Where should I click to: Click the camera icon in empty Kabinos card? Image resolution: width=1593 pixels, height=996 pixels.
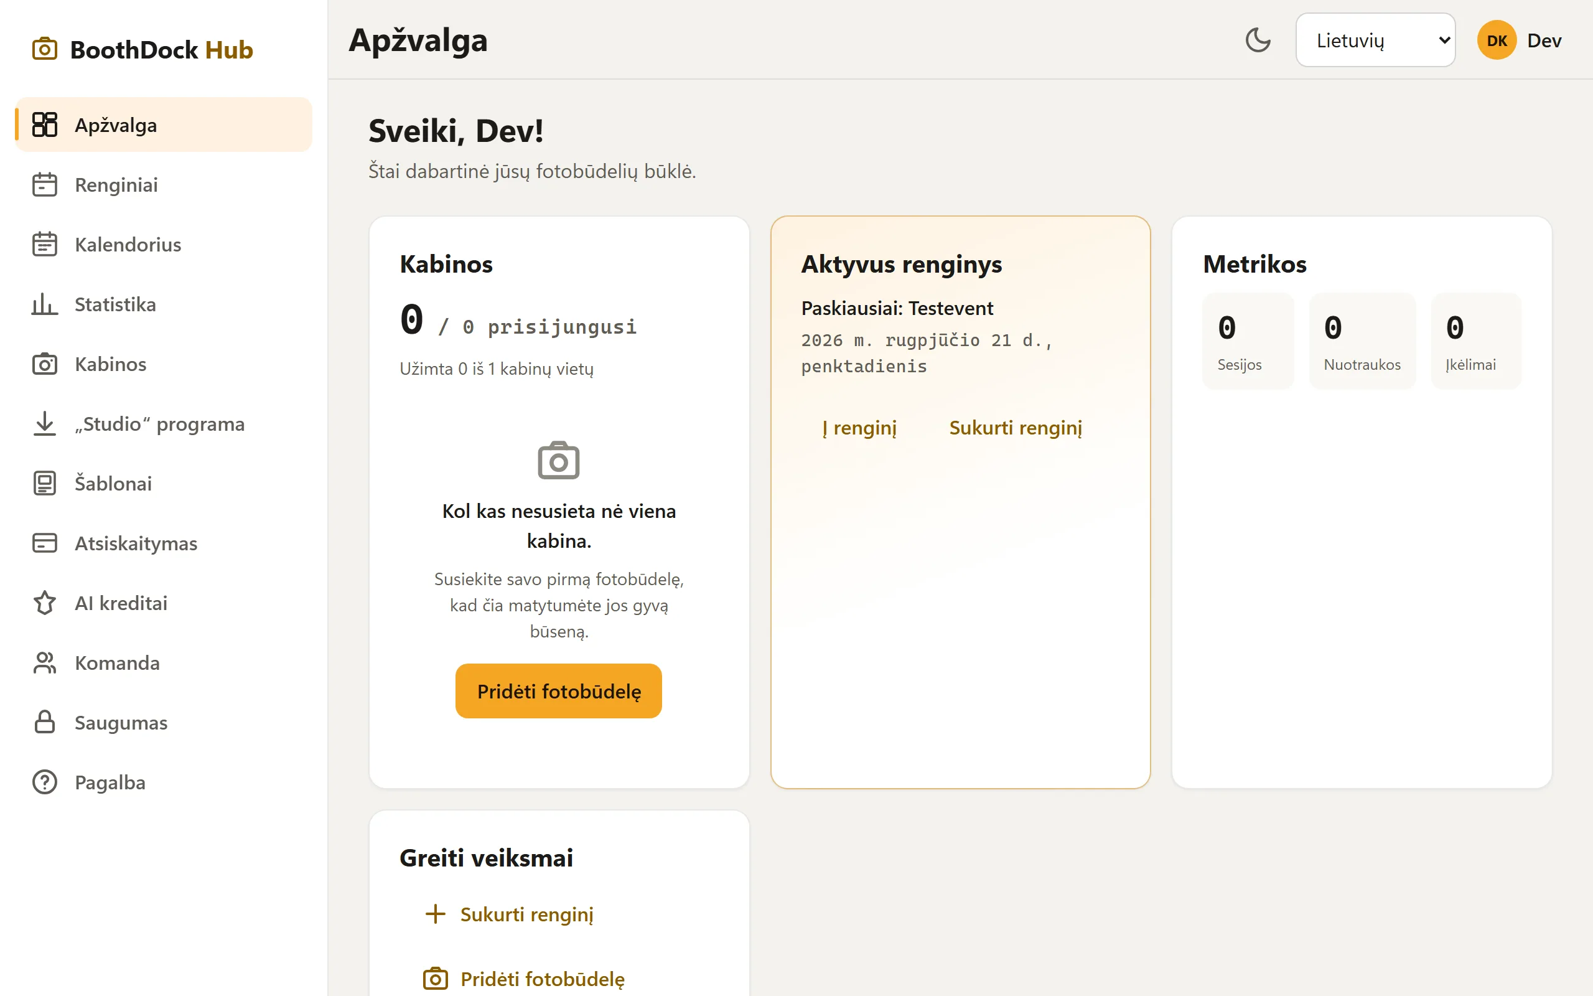(559, 461)
